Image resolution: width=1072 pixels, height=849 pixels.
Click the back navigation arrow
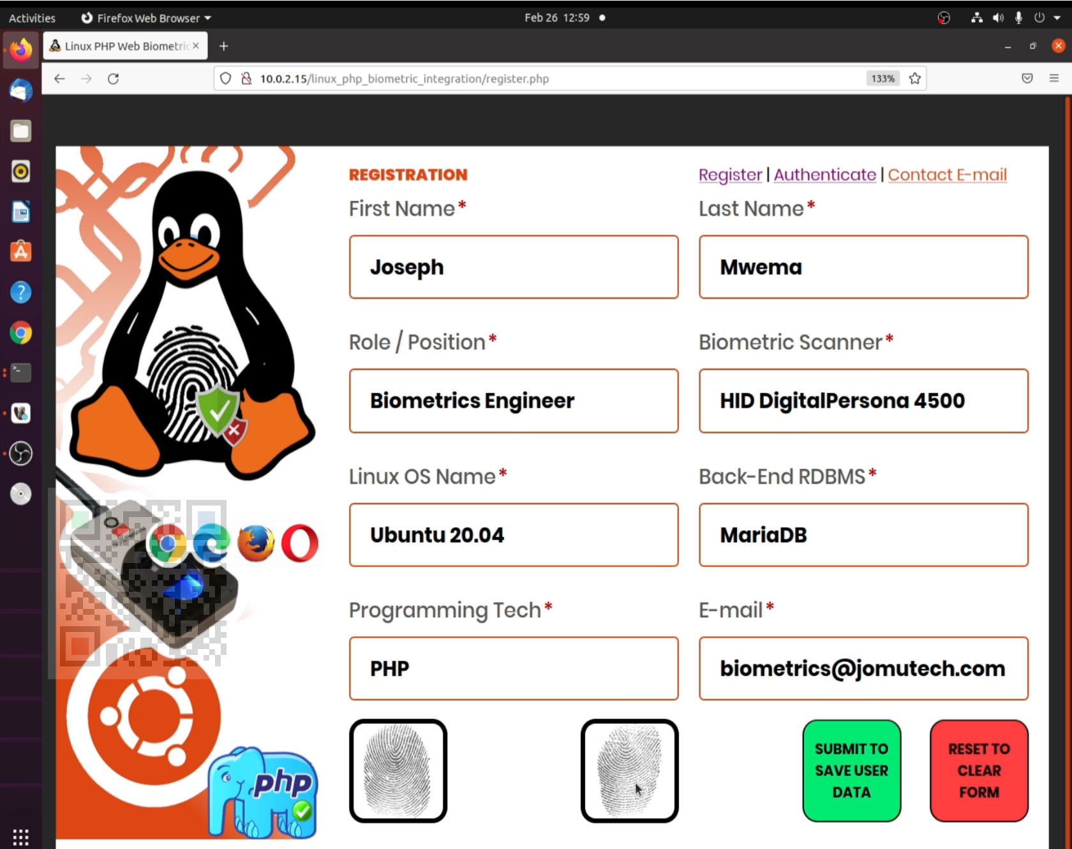(x=59, y=79)
